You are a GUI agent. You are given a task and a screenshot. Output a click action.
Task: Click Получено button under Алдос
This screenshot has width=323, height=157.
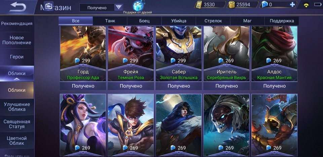(x=275, y=86)
